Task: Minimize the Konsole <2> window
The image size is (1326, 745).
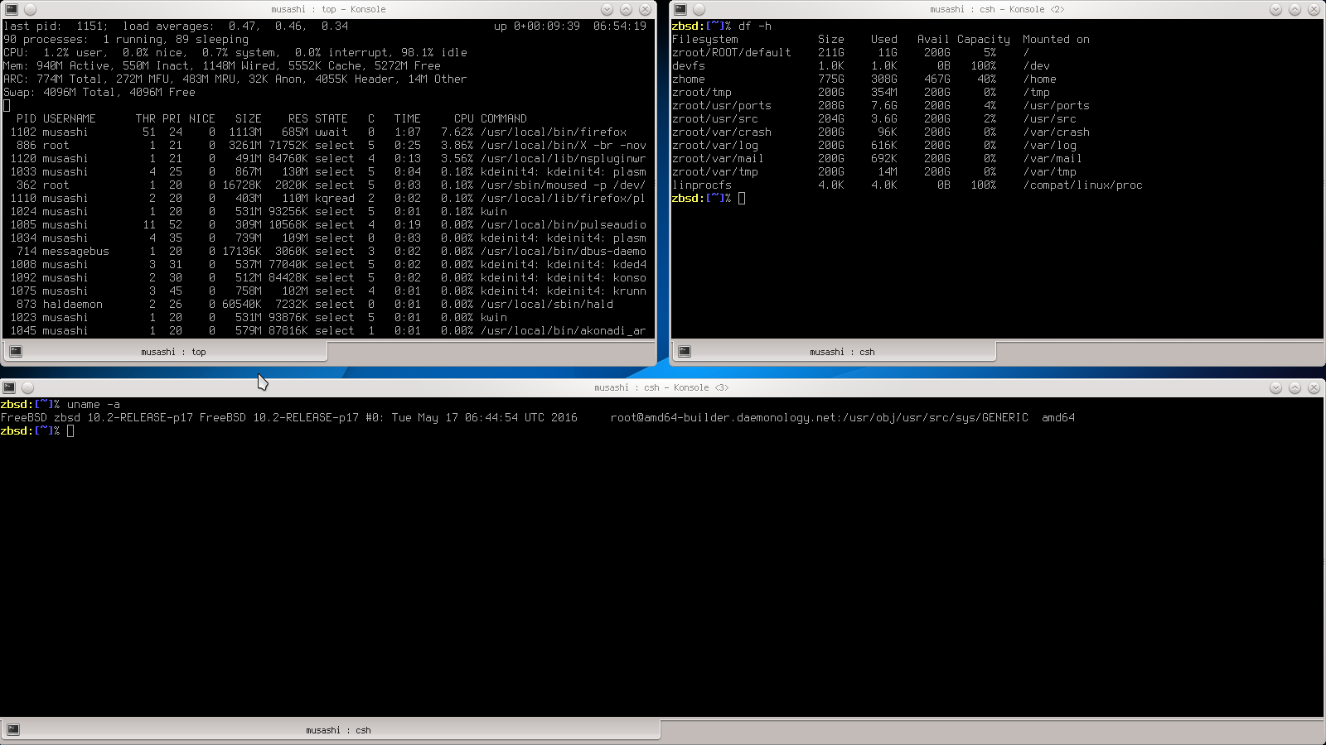Action: pos(1275,9)
